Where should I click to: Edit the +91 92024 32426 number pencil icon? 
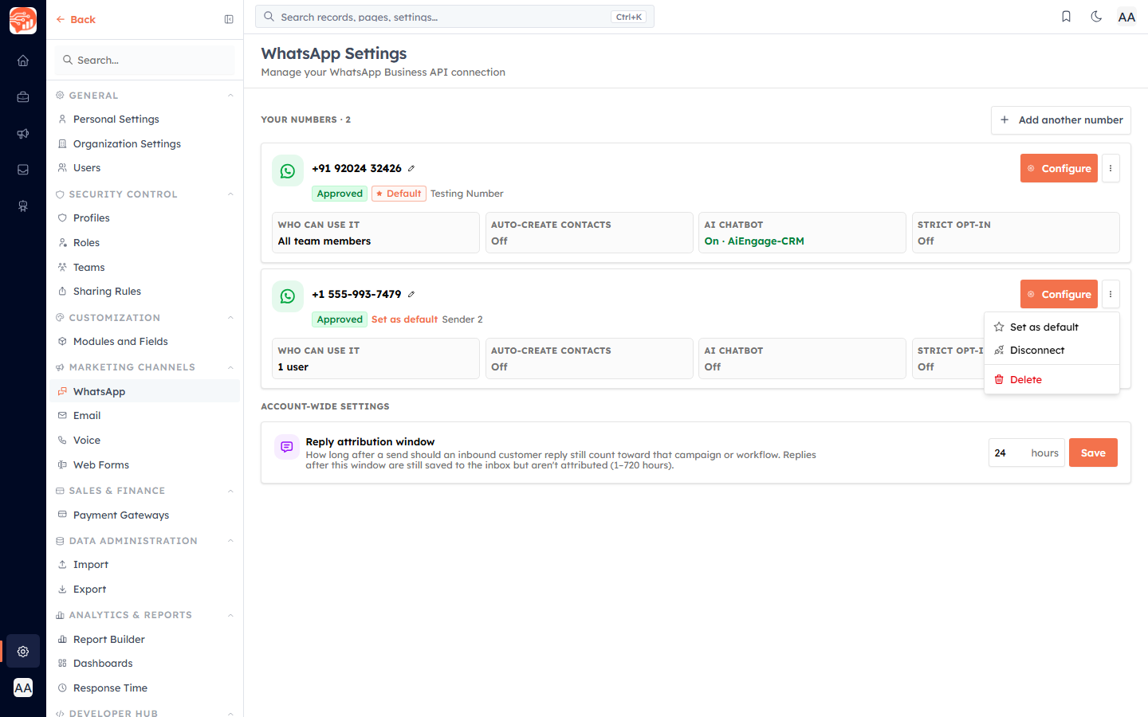coord(411,168)
